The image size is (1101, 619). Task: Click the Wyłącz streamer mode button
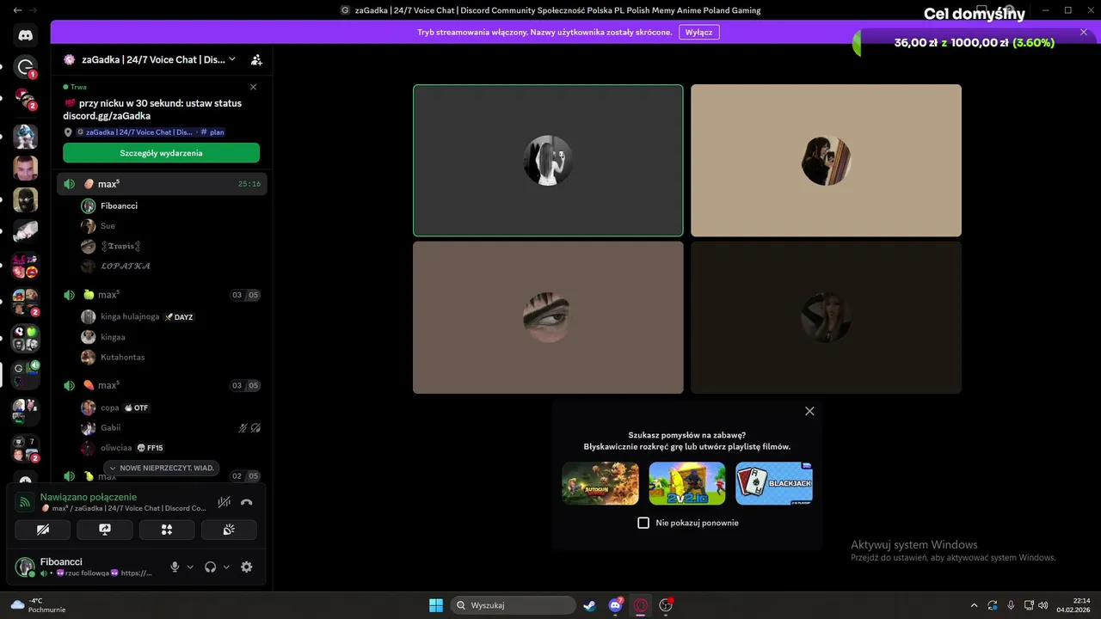pyautogui.click(x=698, y=32)
